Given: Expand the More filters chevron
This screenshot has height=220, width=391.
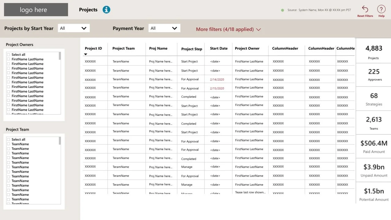Looking at the screenshot, I should [x=259, y=29].
